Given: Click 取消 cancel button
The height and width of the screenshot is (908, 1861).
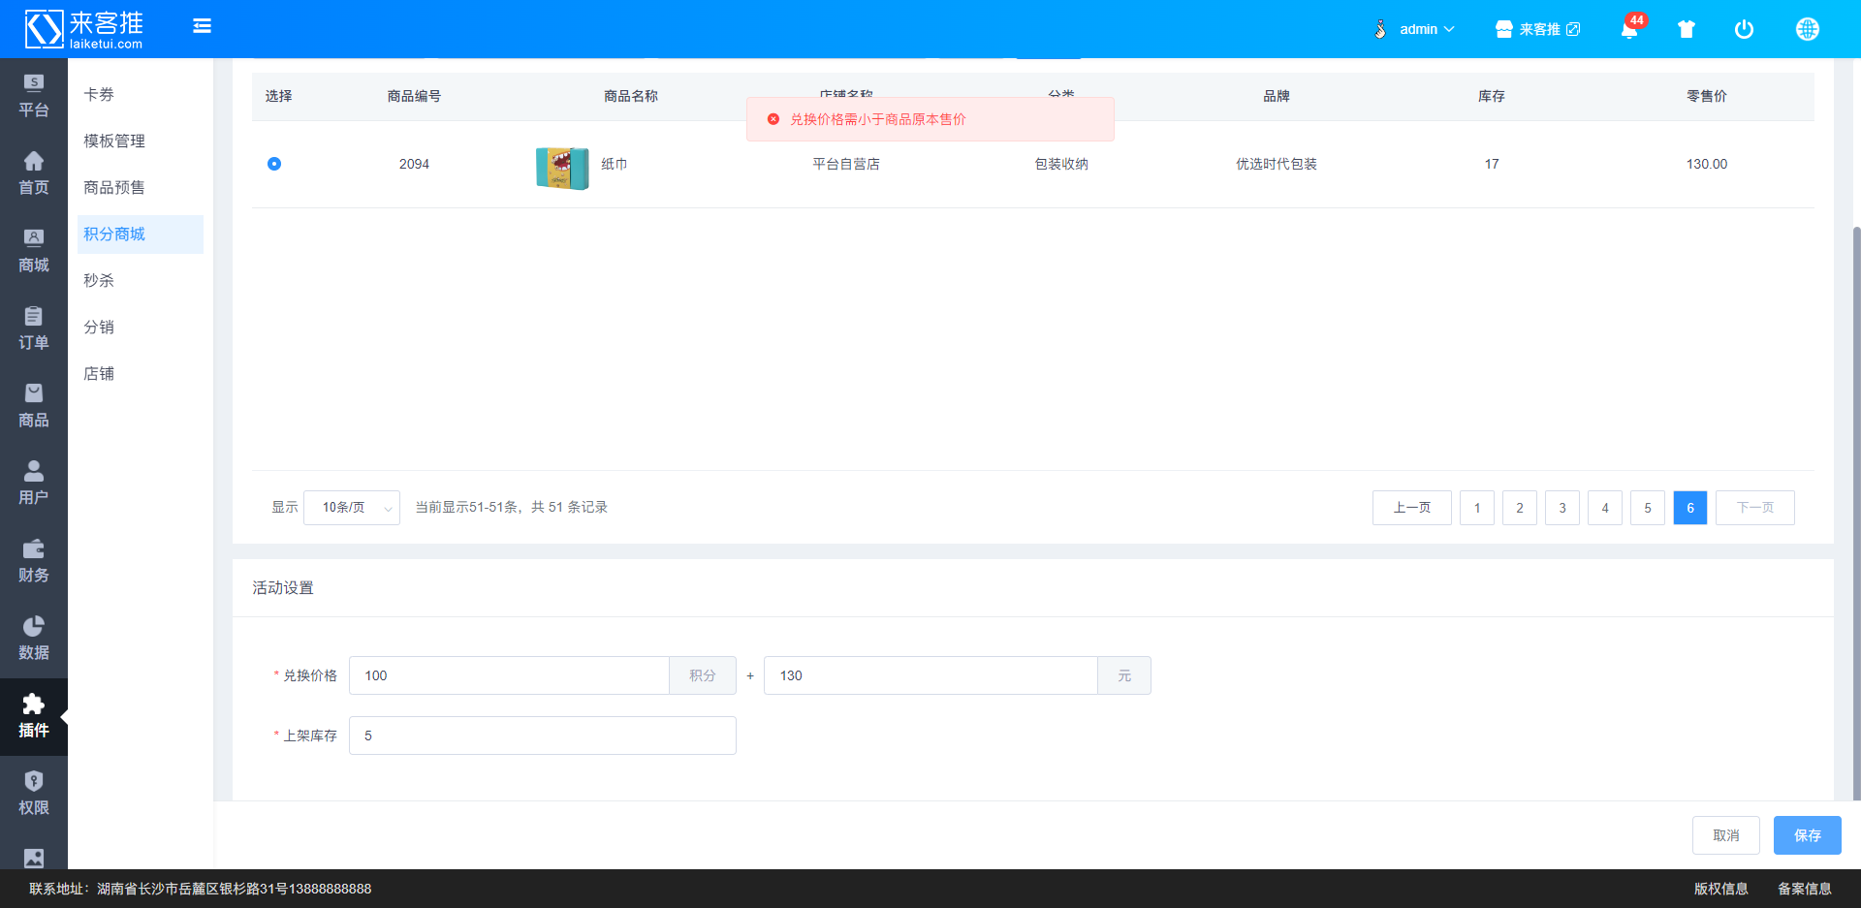Looking at the screenshot, I should (x=1726, y=835).
